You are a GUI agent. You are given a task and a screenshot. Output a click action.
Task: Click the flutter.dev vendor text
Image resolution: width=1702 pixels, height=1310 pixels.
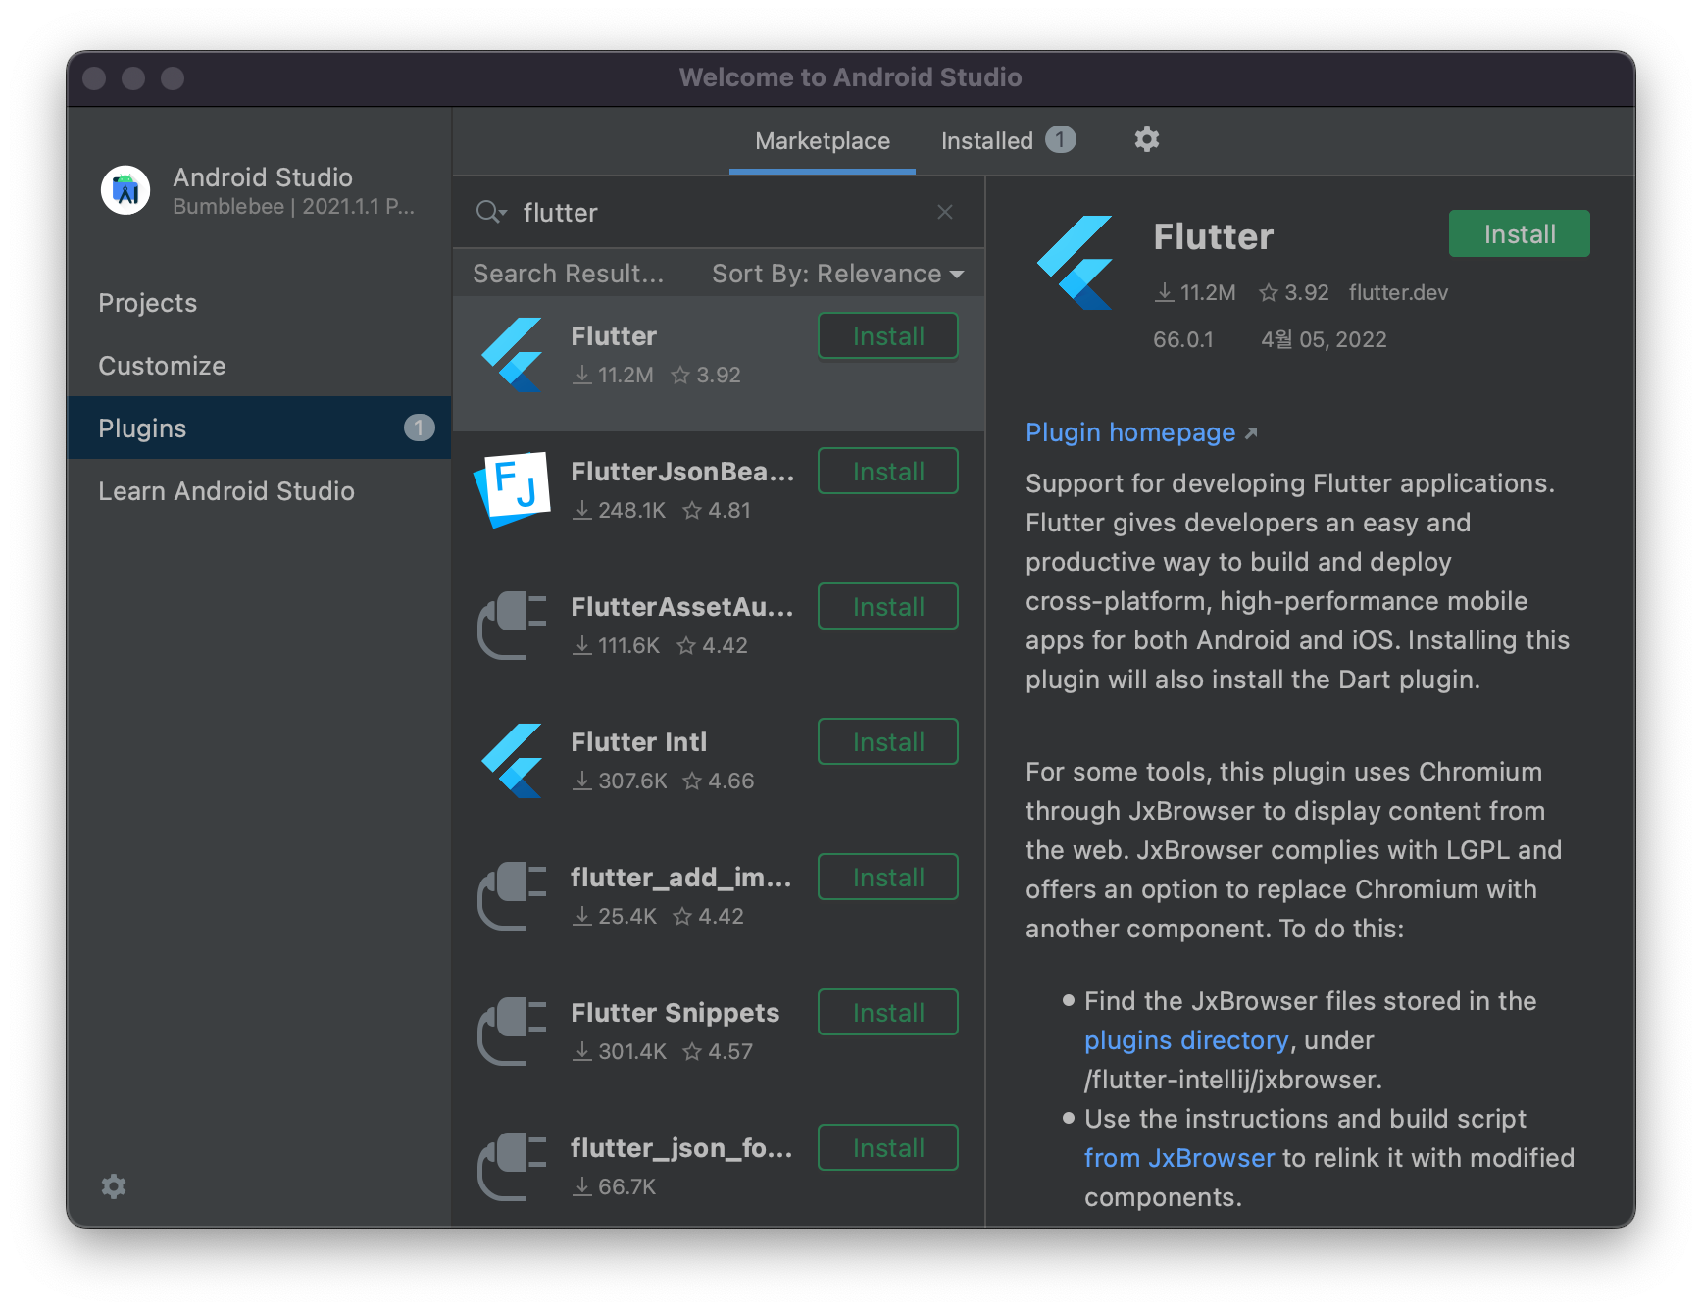(x=1398, y=292)
